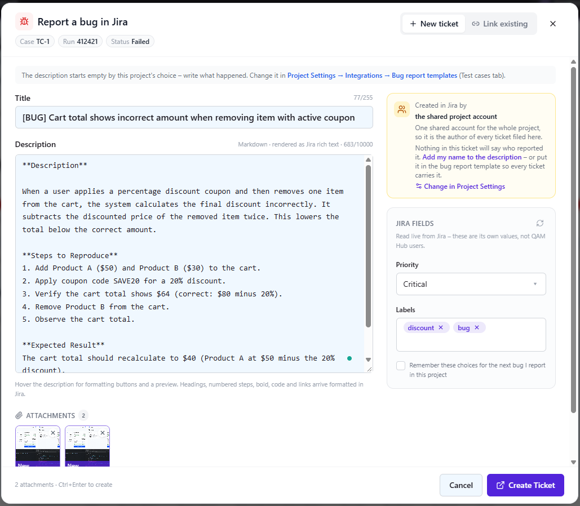Switch to Link existing tab
This screenshot has height=506, width=580.
point(500,24)
